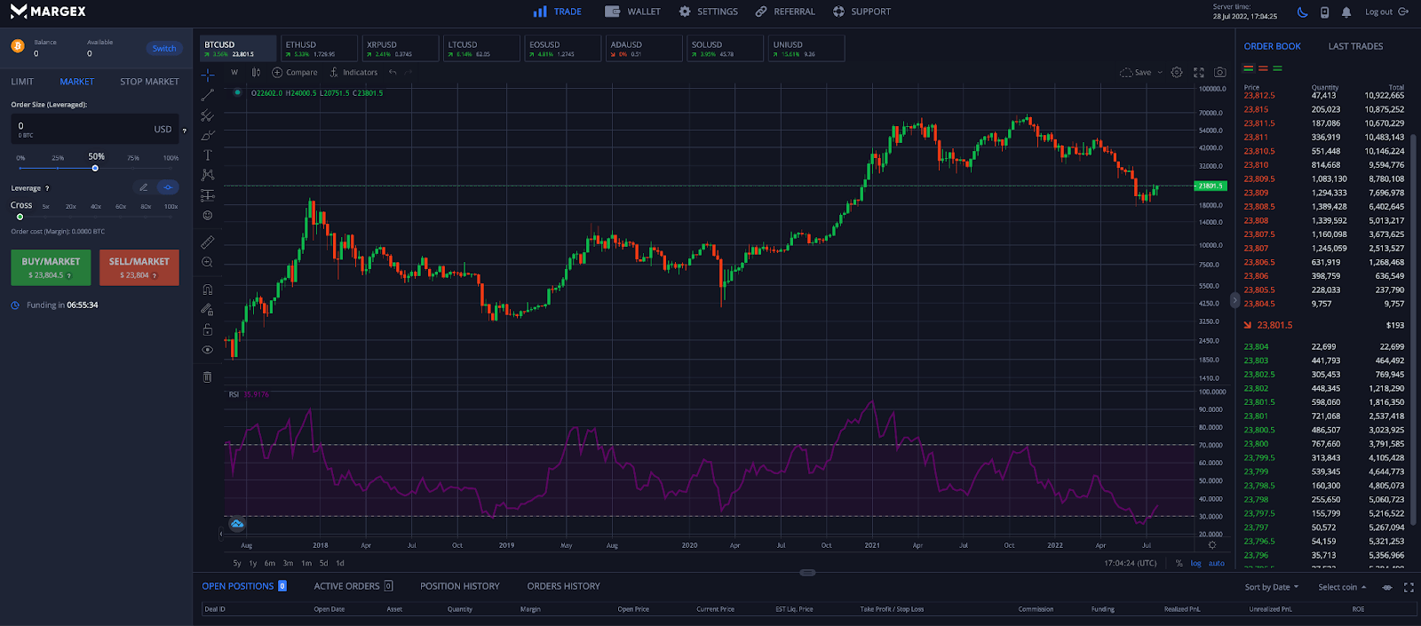
Task: Click the magnet snap mode icon
Action: tap(208, 289)
